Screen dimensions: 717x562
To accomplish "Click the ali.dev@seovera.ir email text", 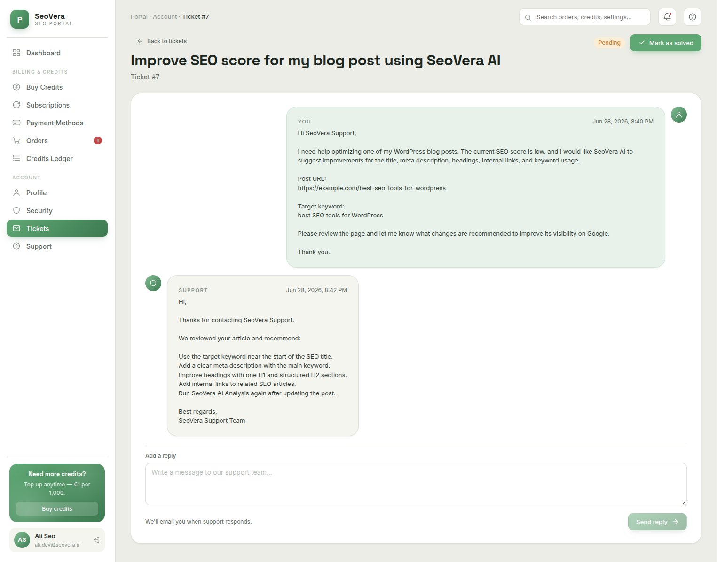I will point(57,545).
